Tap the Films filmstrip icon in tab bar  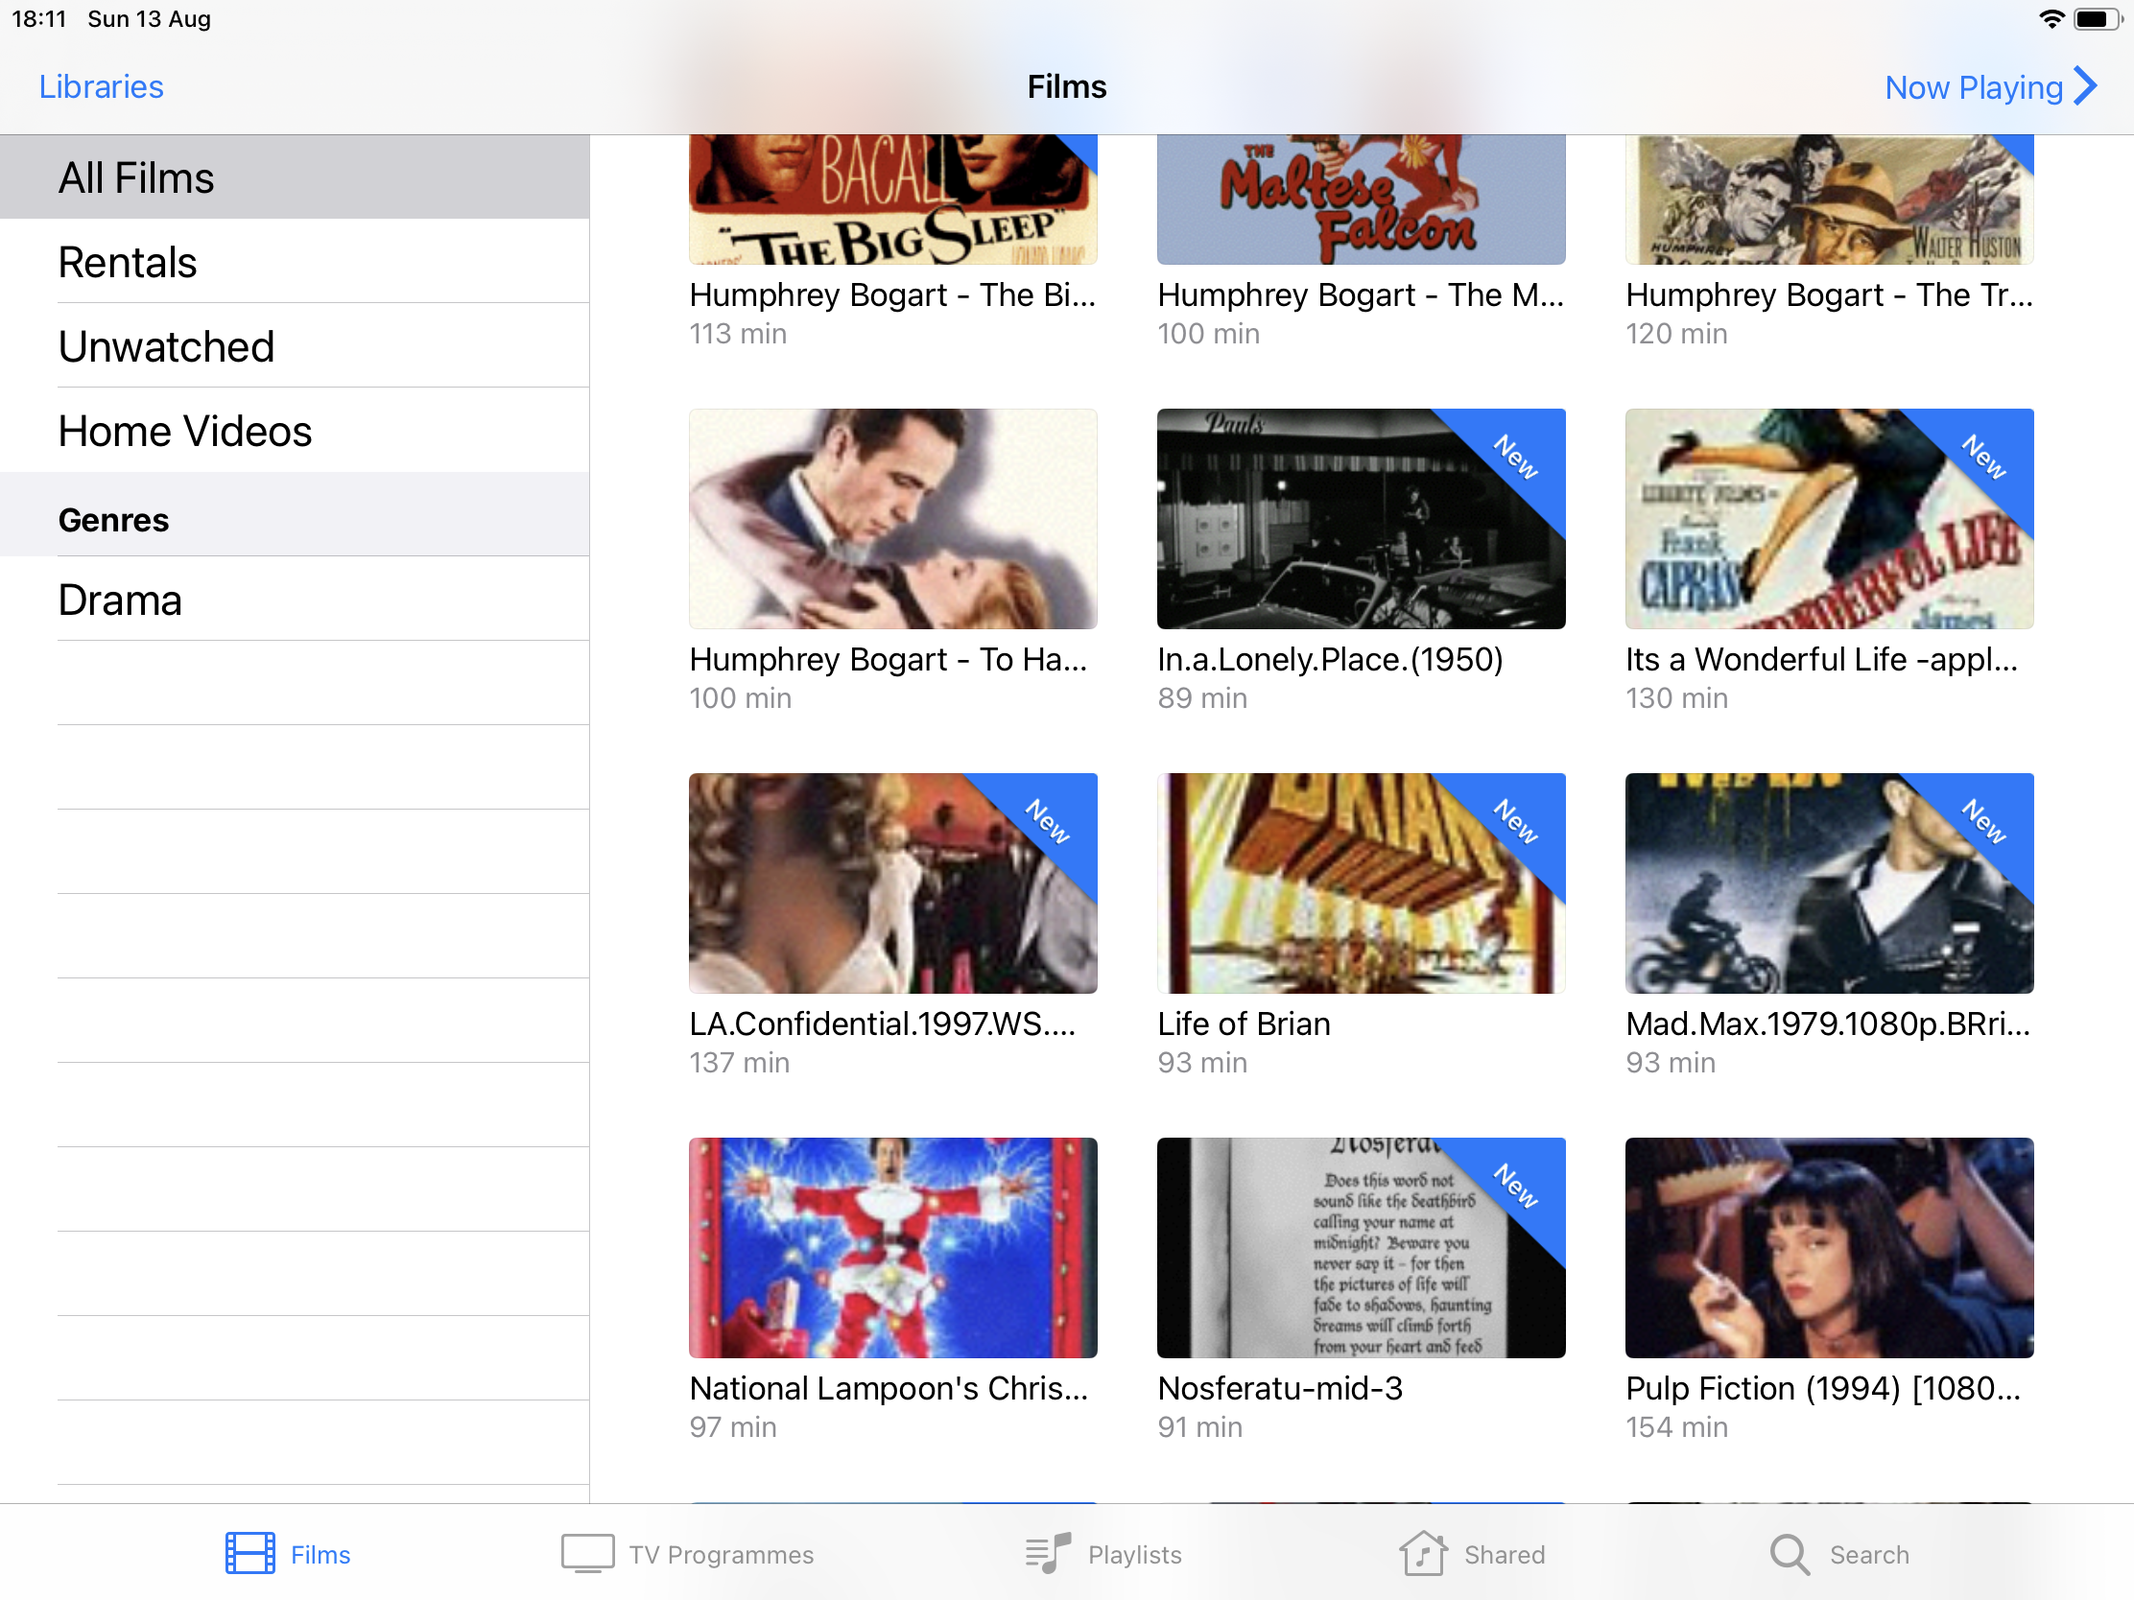tap(249, 1553)
